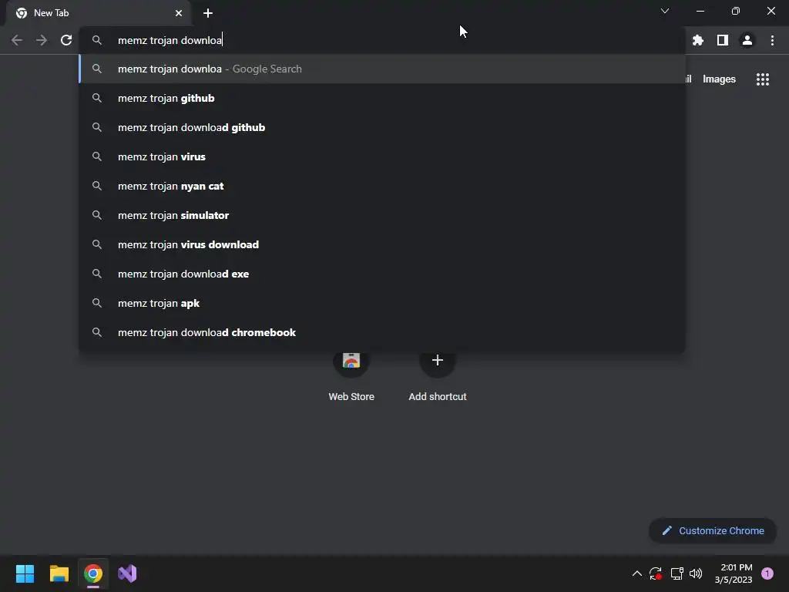Expand the tab search chevron
This screenshot has width=789, height=592.
[x=665, y=11]
